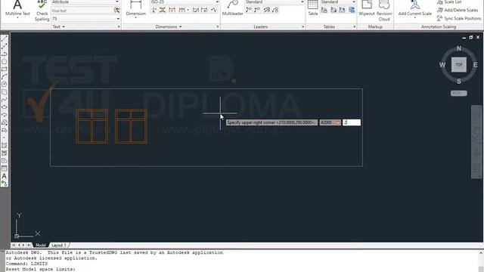This screenshot has width=484, height=272.
Task: Select the Rectangle tool in left toolbar
Action: [x=5, y=70]
